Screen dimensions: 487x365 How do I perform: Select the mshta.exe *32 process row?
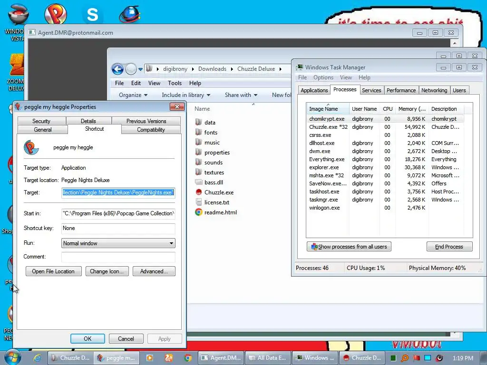pyautogui.click(x=385, y=175)
